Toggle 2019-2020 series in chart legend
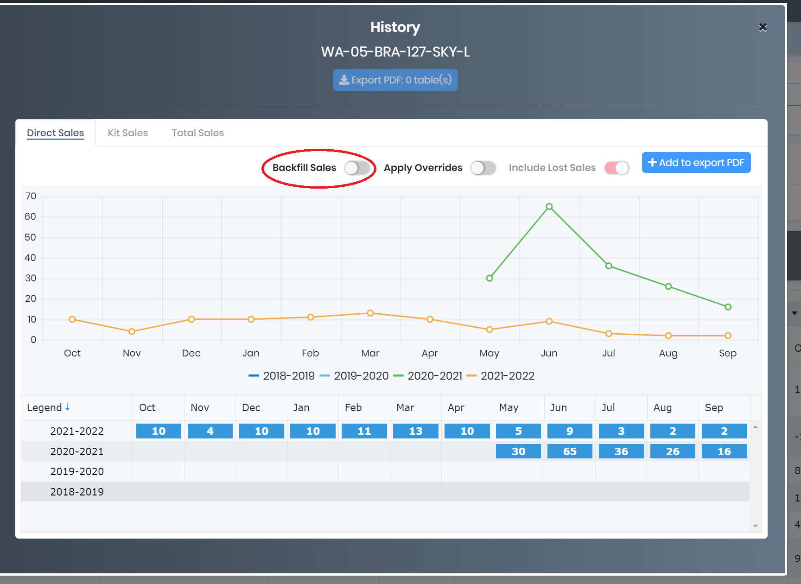Viewport: 801px width, 584px height. 354,376
